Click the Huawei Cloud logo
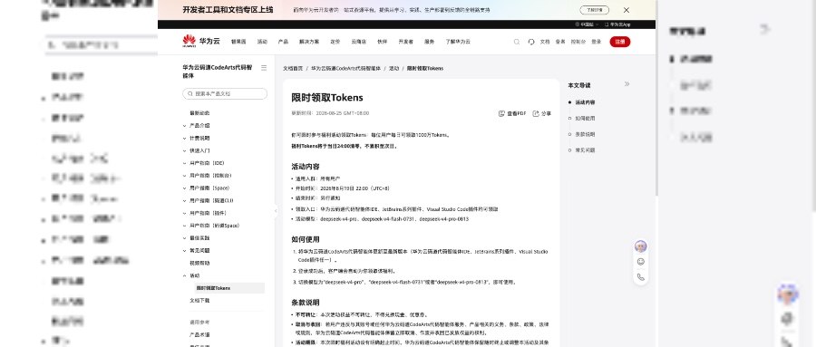Viewport: 816px width, 347px height. pos(201,41)
